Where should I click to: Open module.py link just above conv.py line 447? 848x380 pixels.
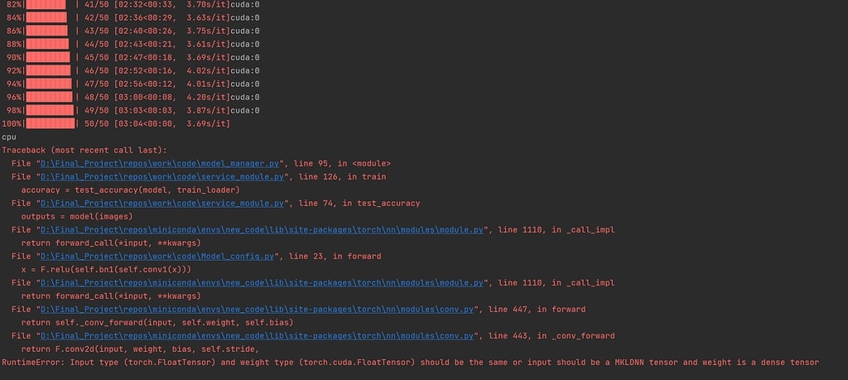pos(263,282)
